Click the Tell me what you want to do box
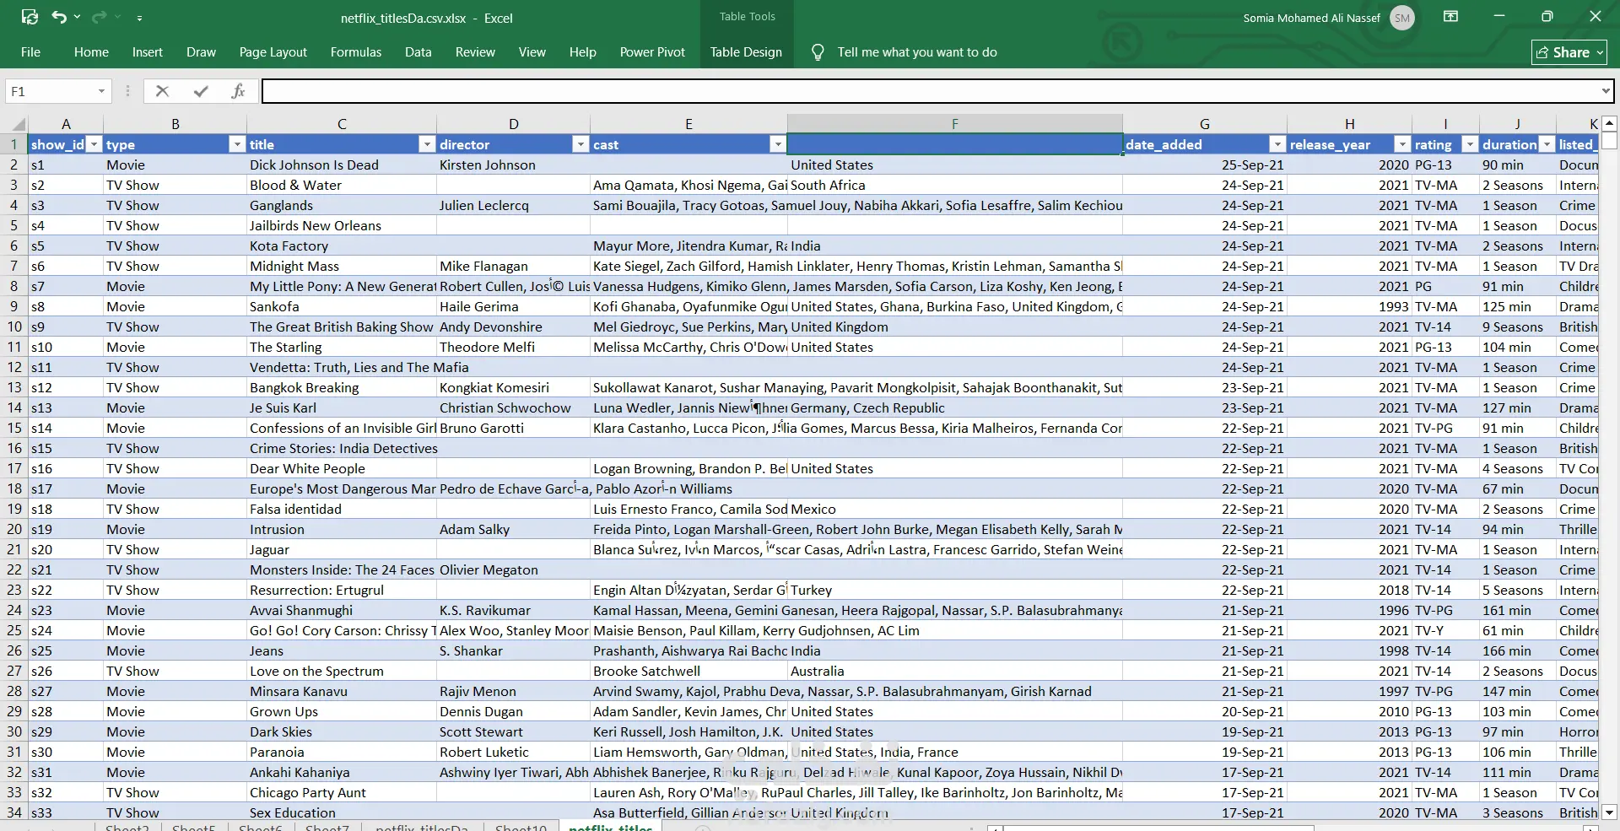Image resolution: width=1620 pixels, height=831 pixels. (917, 52)
